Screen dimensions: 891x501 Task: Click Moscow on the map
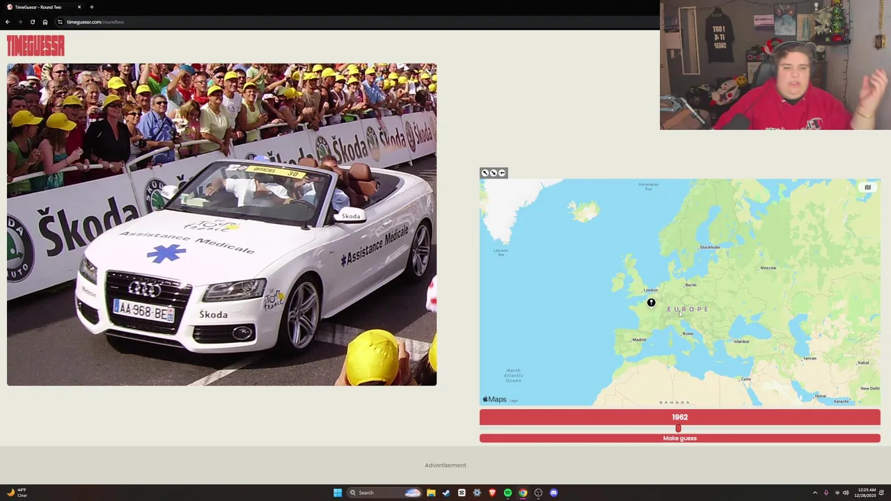click(768, 268)
